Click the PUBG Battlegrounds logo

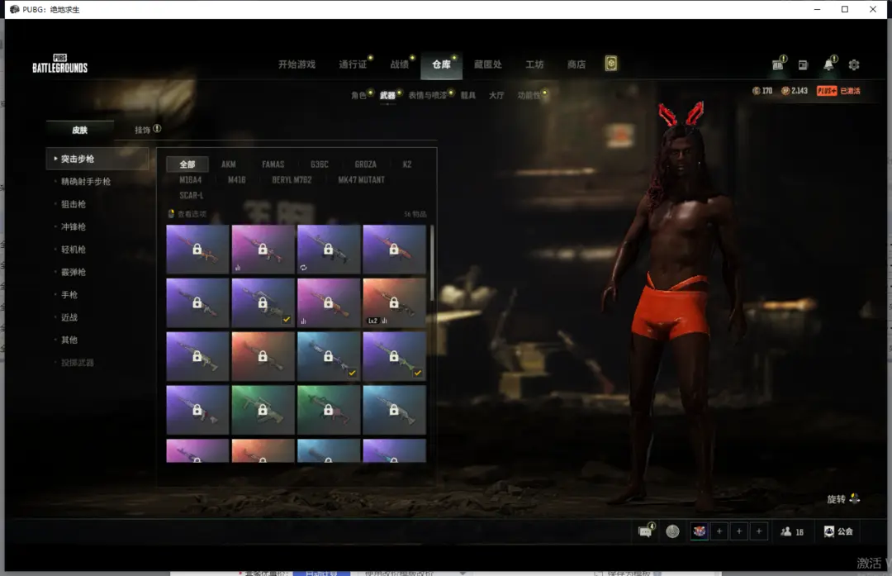click(59, 64)
